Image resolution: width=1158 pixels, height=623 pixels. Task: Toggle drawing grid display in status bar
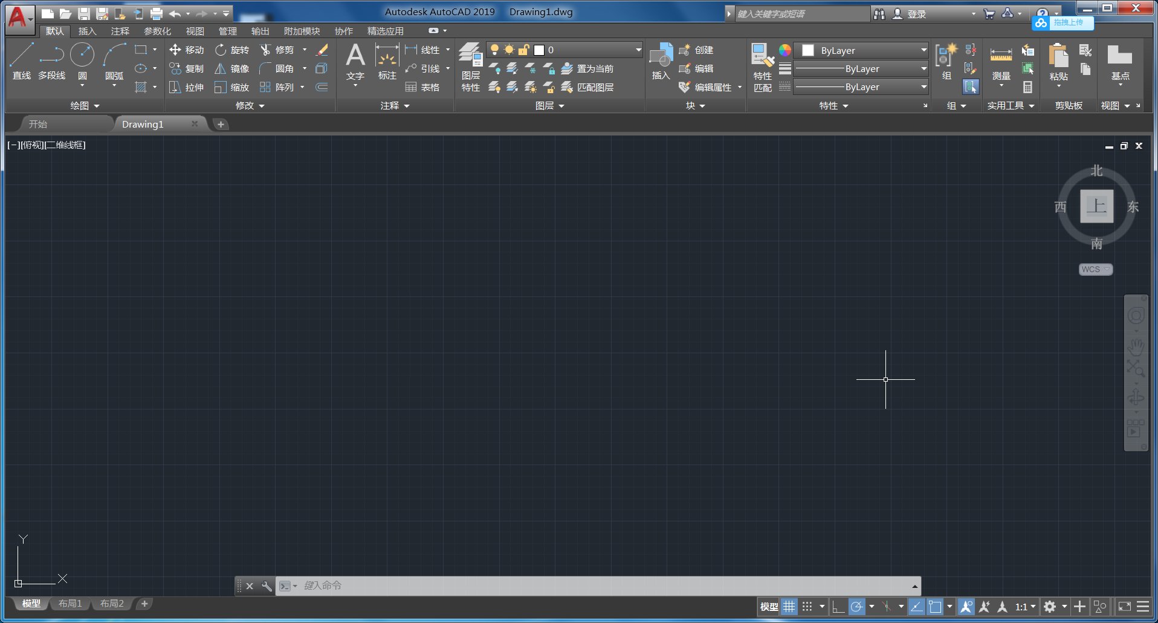tap(789, 607)
